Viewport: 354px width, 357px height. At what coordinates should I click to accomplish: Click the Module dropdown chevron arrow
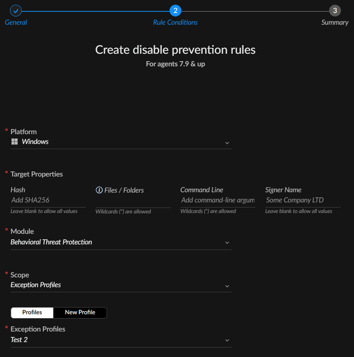[227, 243]
